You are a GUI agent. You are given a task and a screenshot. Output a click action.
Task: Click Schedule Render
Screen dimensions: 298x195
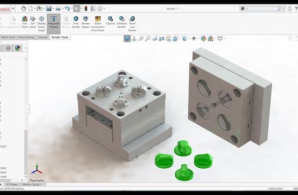point(122,22)
